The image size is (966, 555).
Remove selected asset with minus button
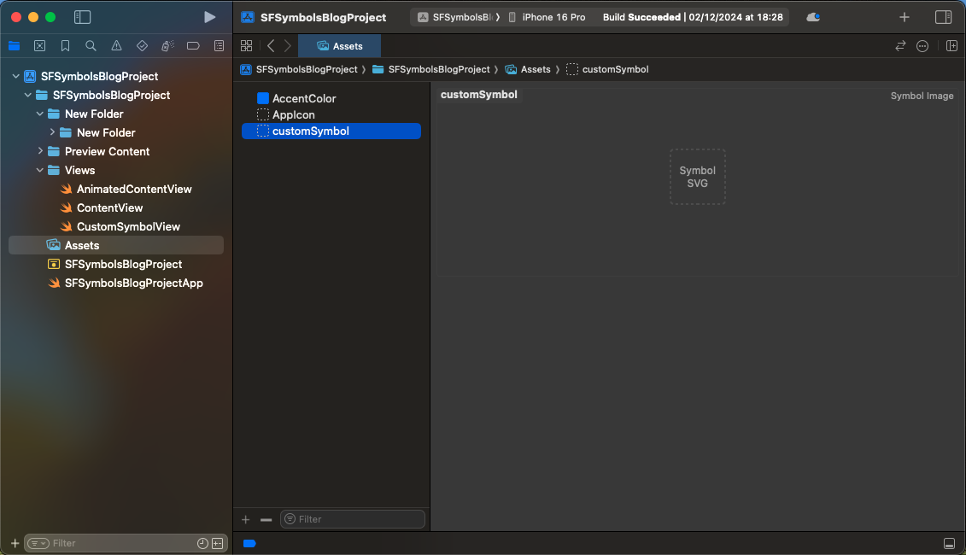(266, 519)
